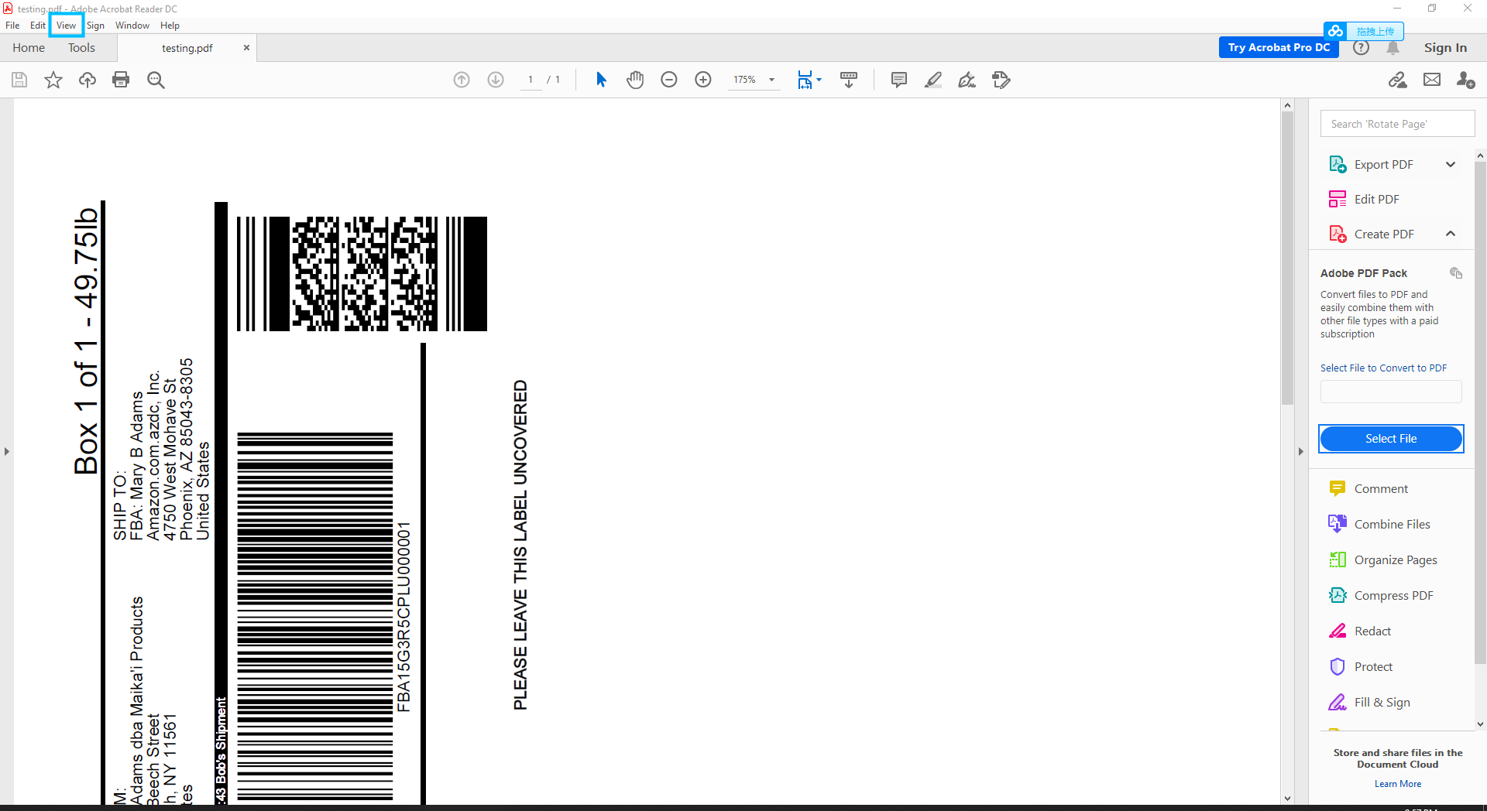Click Select File to Convert to PDF link

pos(1383,368)
